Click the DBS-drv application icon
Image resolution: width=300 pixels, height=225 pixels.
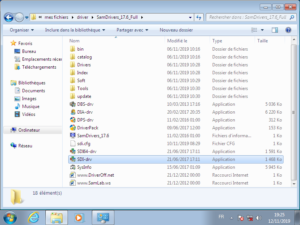coord(73,104)
